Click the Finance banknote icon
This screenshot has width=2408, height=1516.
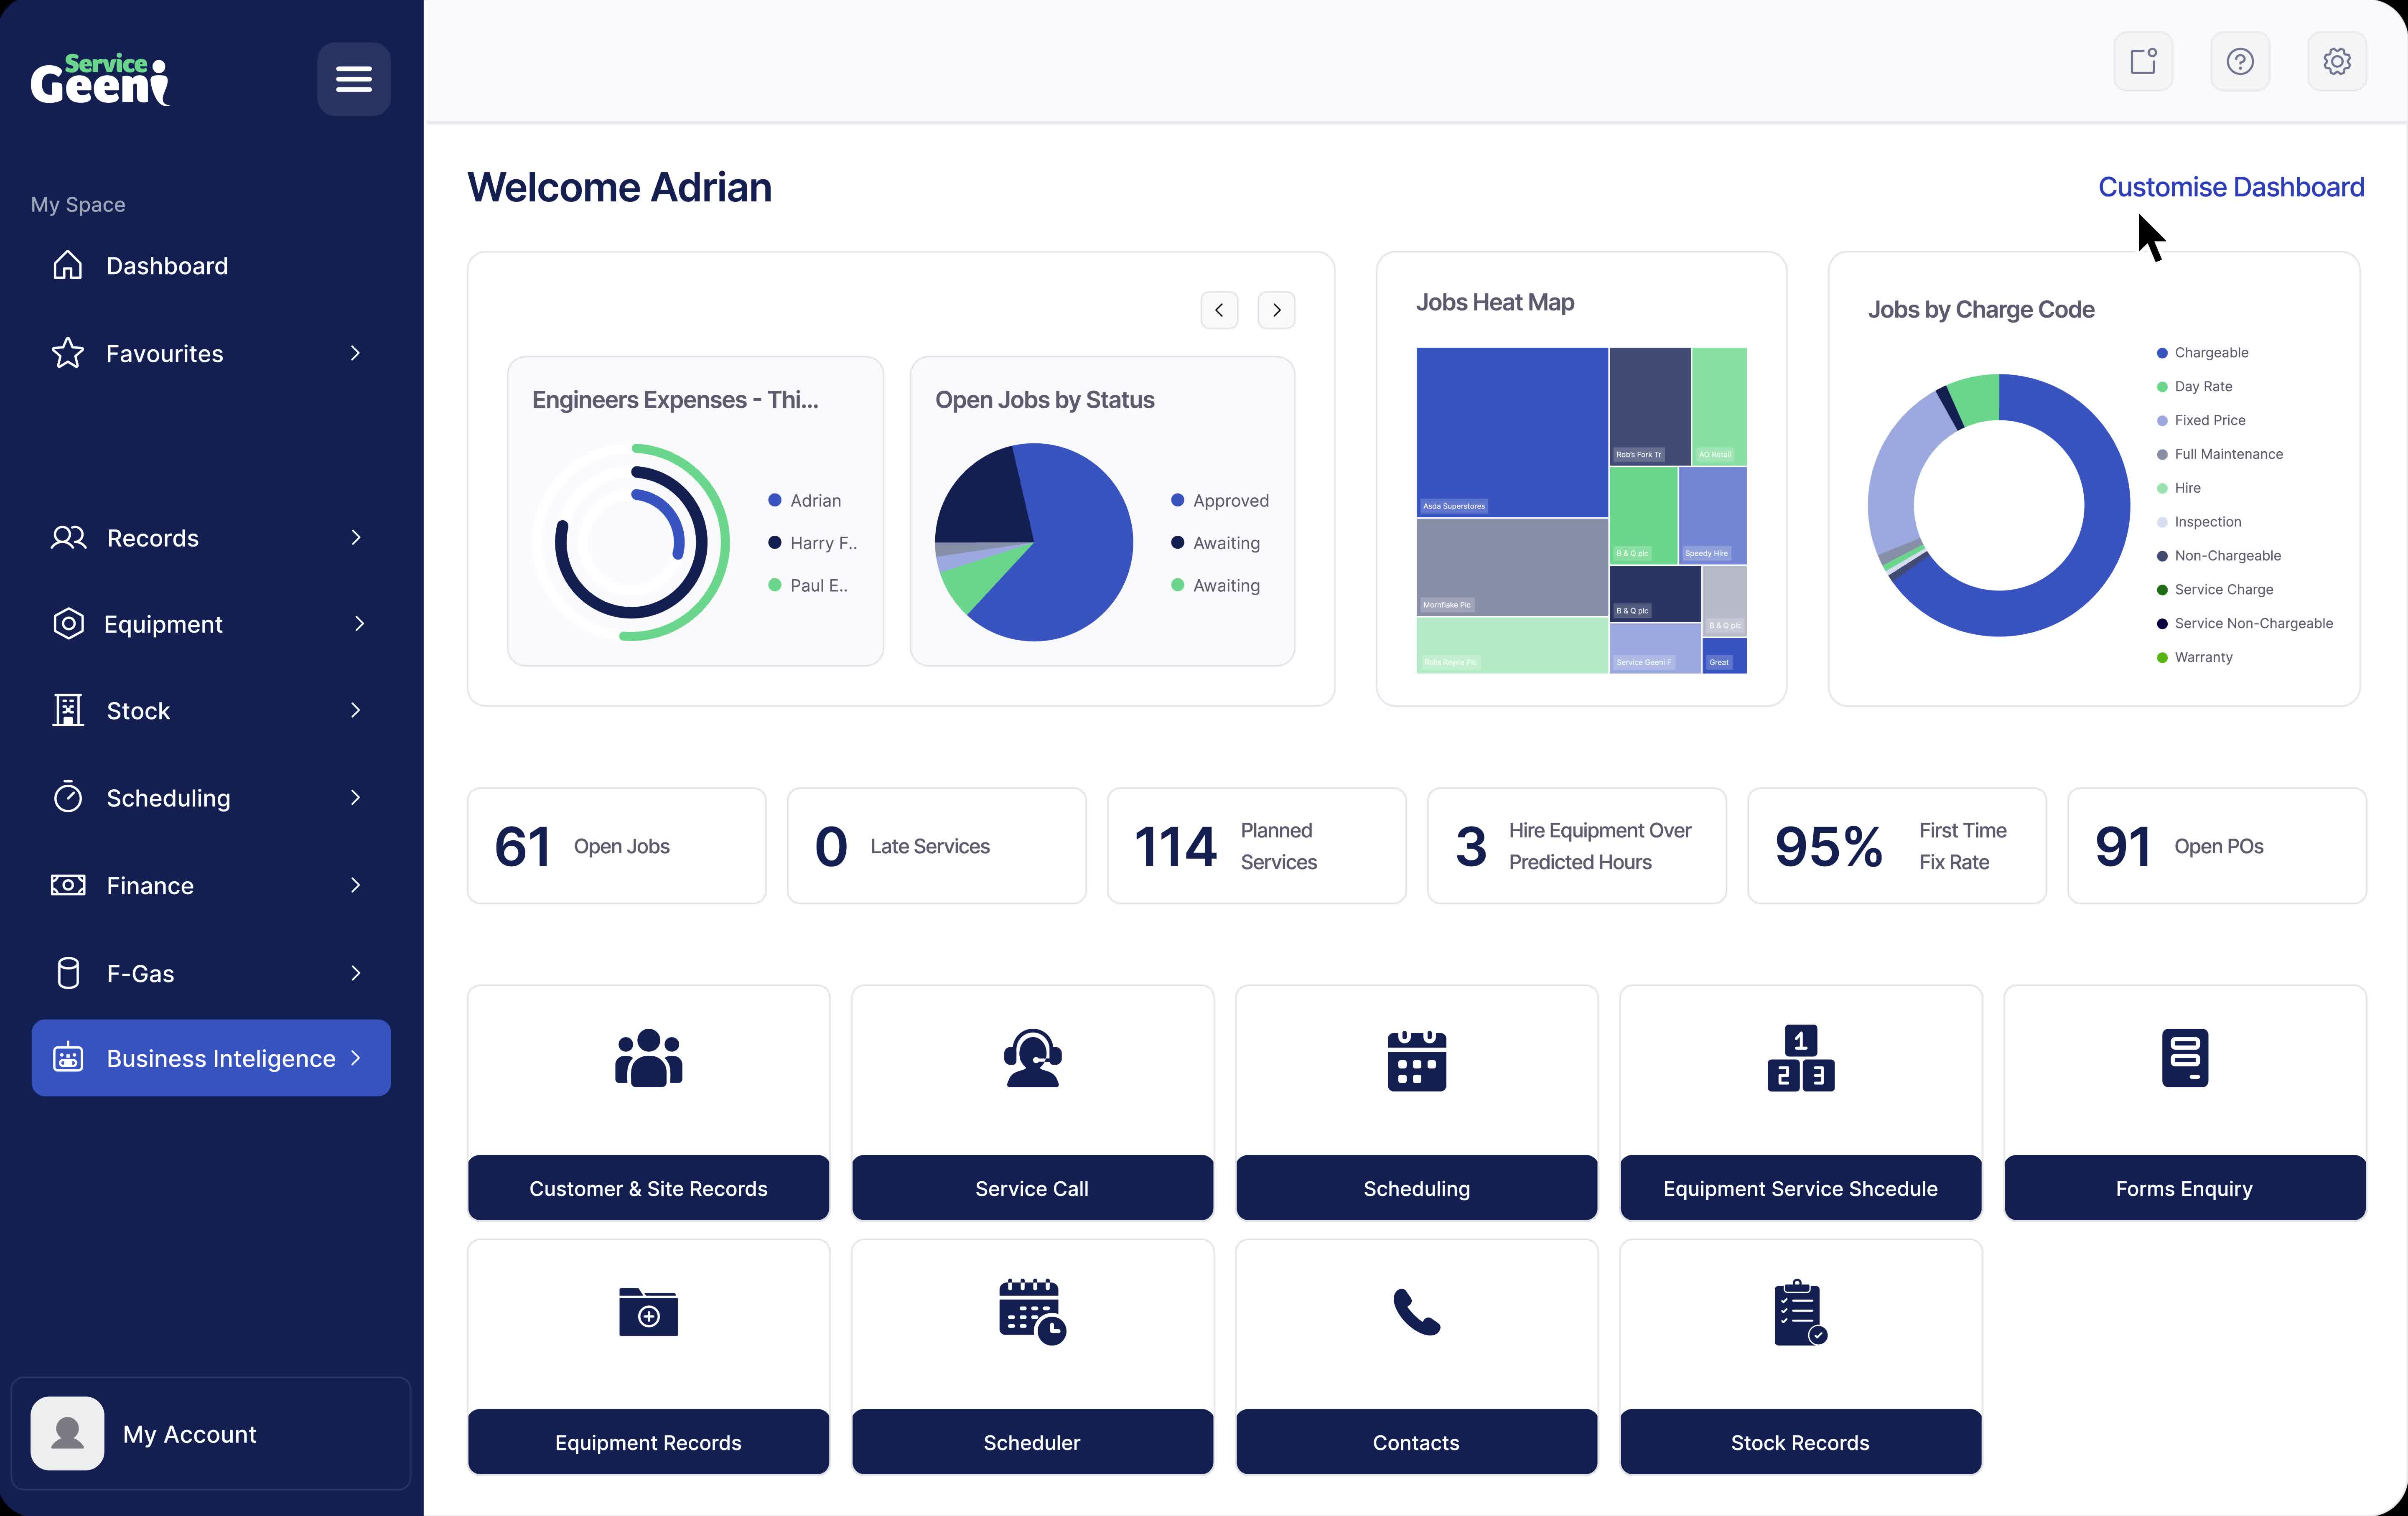[x=68, y=885]
